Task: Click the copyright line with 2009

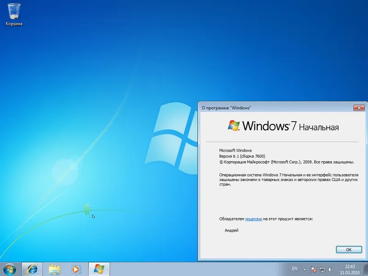Action: click(x=287, y=162)
